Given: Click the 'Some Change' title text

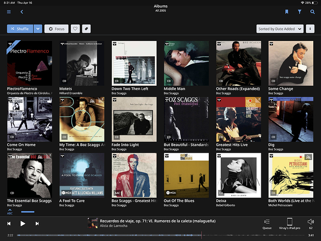Looking at the screenshot, I should pos(281,89).
